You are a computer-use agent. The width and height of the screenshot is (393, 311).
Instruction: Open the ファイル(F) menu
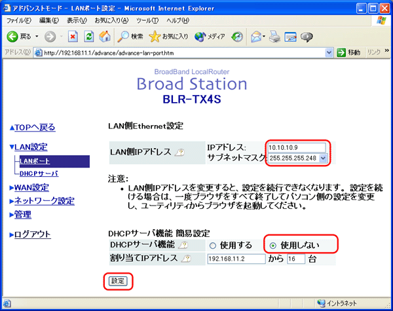coord(18,20)
